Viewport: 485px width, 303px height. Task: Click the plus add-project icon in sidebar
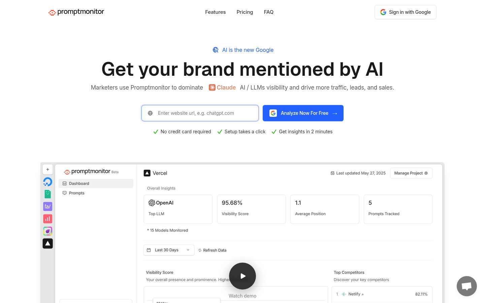[x=48, y=169]
